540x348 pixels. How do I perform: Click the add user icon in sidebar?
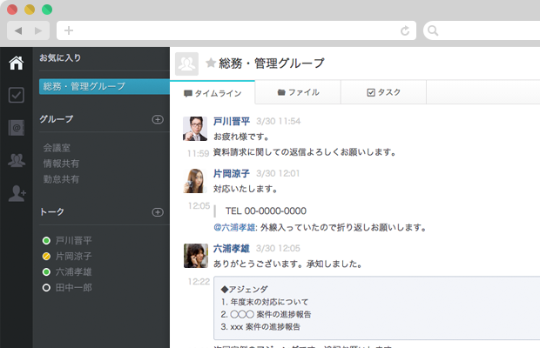click(x=16, y=194)
